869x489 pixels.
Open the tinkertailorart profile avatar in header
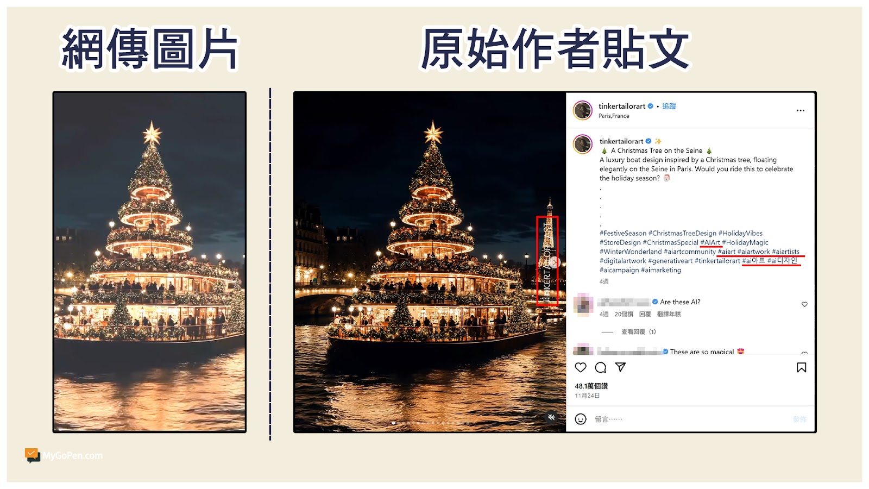pyautogui.click(x=583, y=110)
